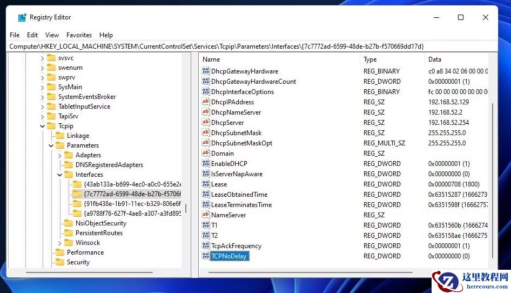Click the tree pane vertical scrollbar thumb
Viewport: 511px width, 293px height.
pyautogui.click(x=186, y=208)
